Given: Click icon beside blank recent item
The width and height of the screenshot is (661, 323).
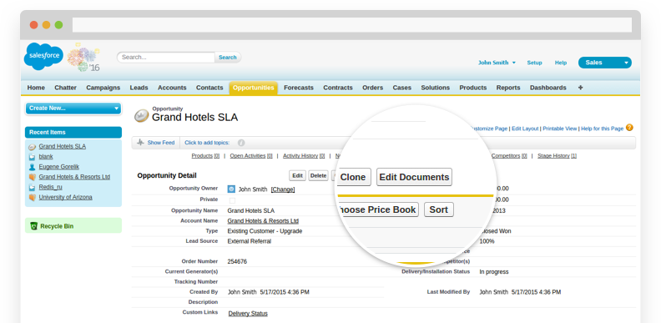Looking at the screenshot, I should [32, 157].
